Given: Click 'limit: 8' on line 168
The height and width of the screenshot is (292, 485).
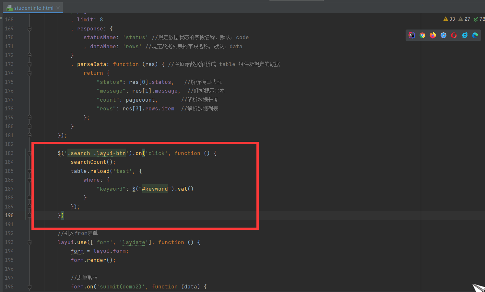Looking at the screenshot, I should click(90, 20).
